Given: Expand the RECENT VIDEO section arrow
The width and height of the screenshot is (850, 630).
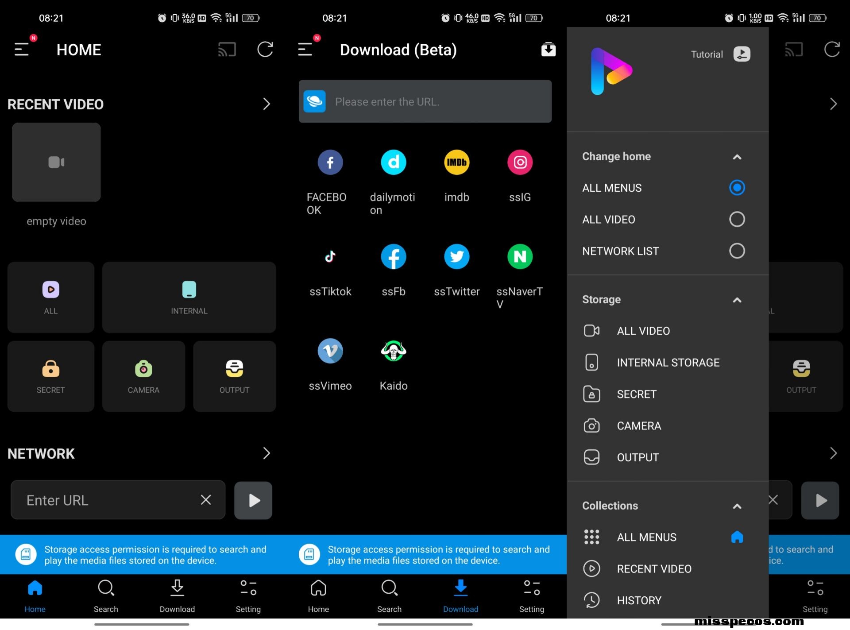Looking at the screenshot, I should point(266,104).
